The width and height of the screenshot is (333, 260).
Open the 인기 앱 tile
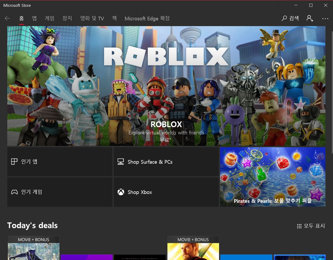tap(60, 162)
